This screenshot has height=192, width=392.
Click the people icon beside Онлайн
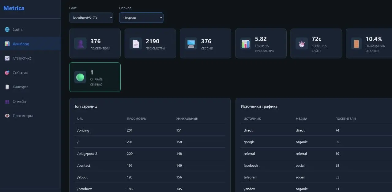[x=7, y=101]
